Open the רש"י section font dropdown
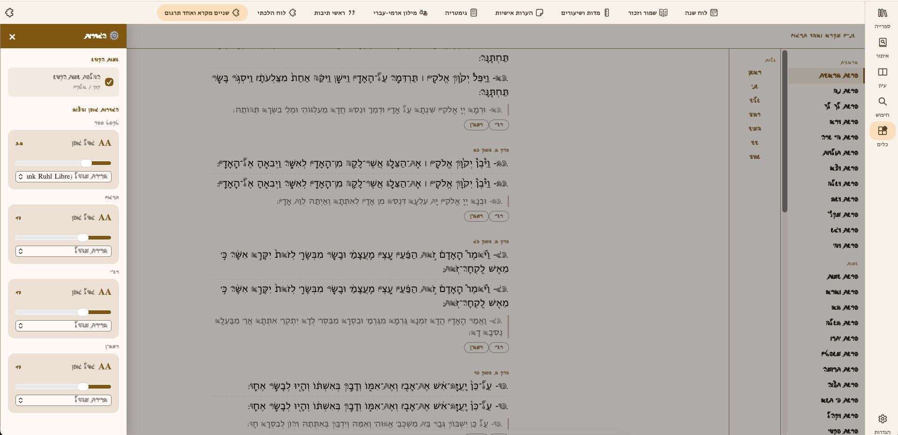Image resolution: width=898 pixels, height=435 pixels. click(x=63, y=326)
